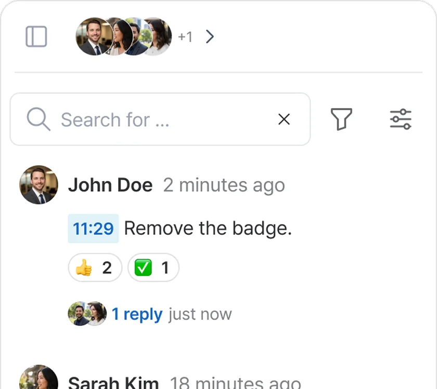Expand the reply thread under John's comment

coord(137,313)
